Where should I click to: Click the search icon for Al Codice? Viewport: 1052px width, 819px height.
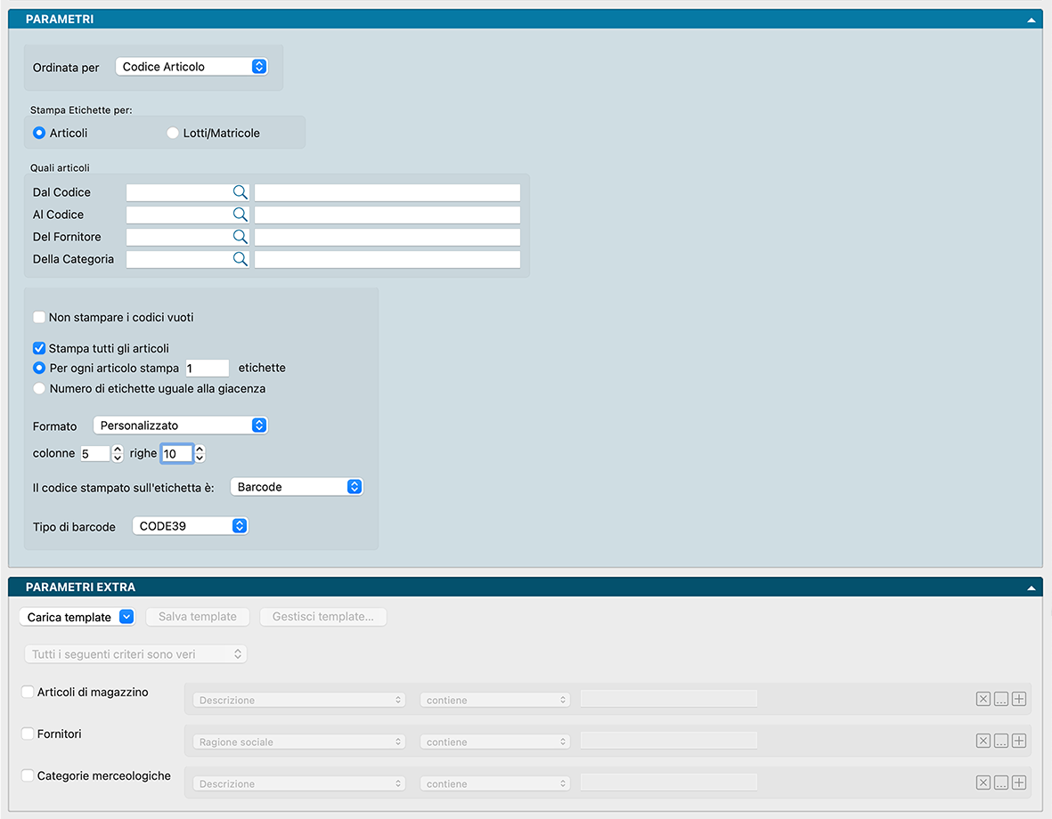[240, 215]
